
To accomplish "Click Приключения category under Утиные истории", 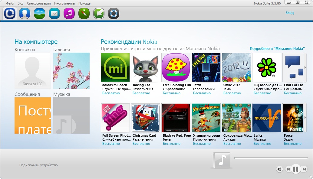I will point(205,139).
